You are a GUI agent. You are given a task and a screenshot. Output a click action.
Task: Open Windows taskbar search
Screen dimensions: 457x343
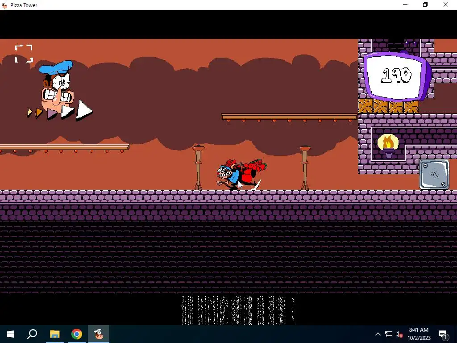click(32, 334)
